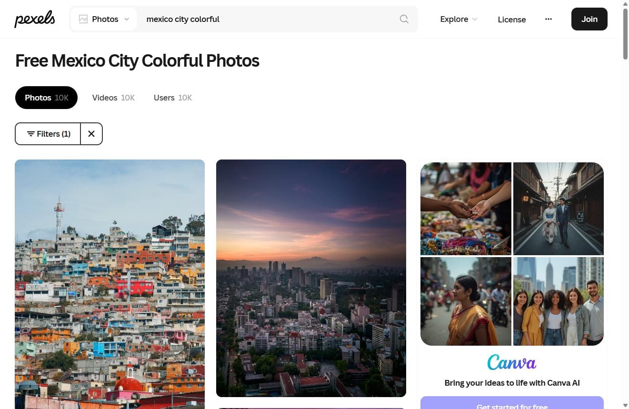Open the Filters (1) panel

pos(48,134)
